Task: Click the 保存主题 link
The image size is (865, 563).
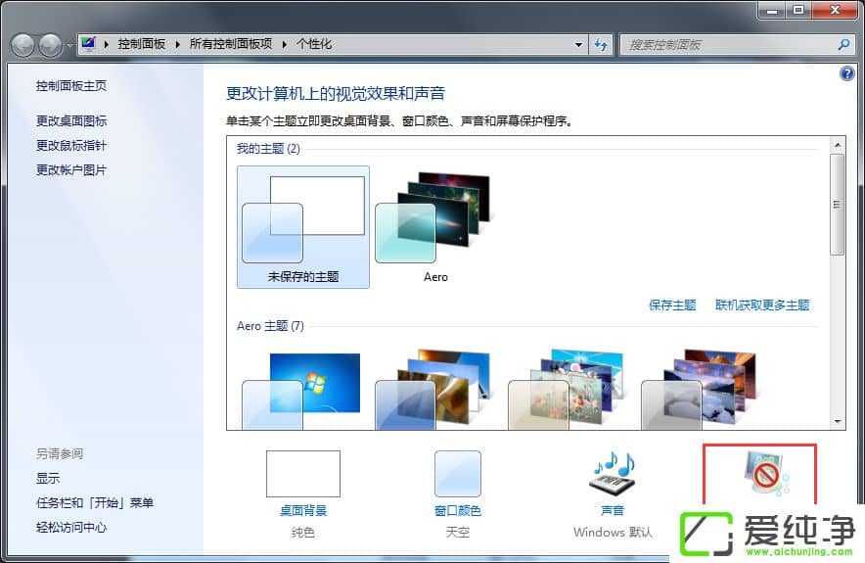Action: (672, 305)
